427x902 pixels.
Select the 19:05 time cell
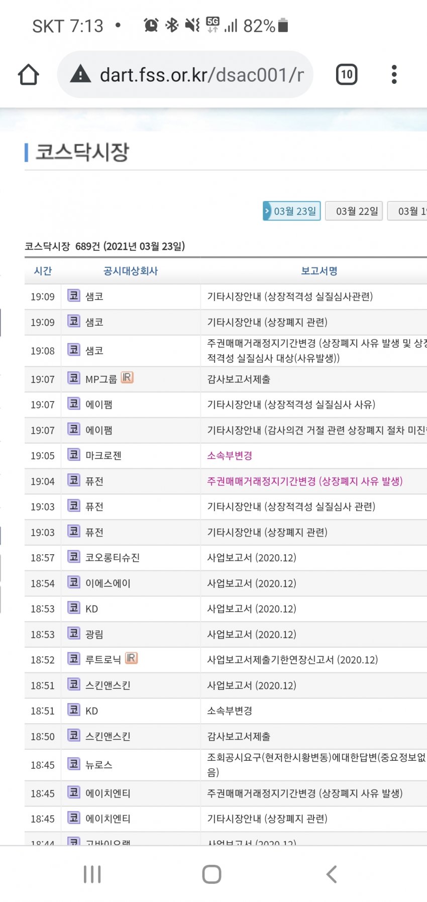tap(43, 456)
